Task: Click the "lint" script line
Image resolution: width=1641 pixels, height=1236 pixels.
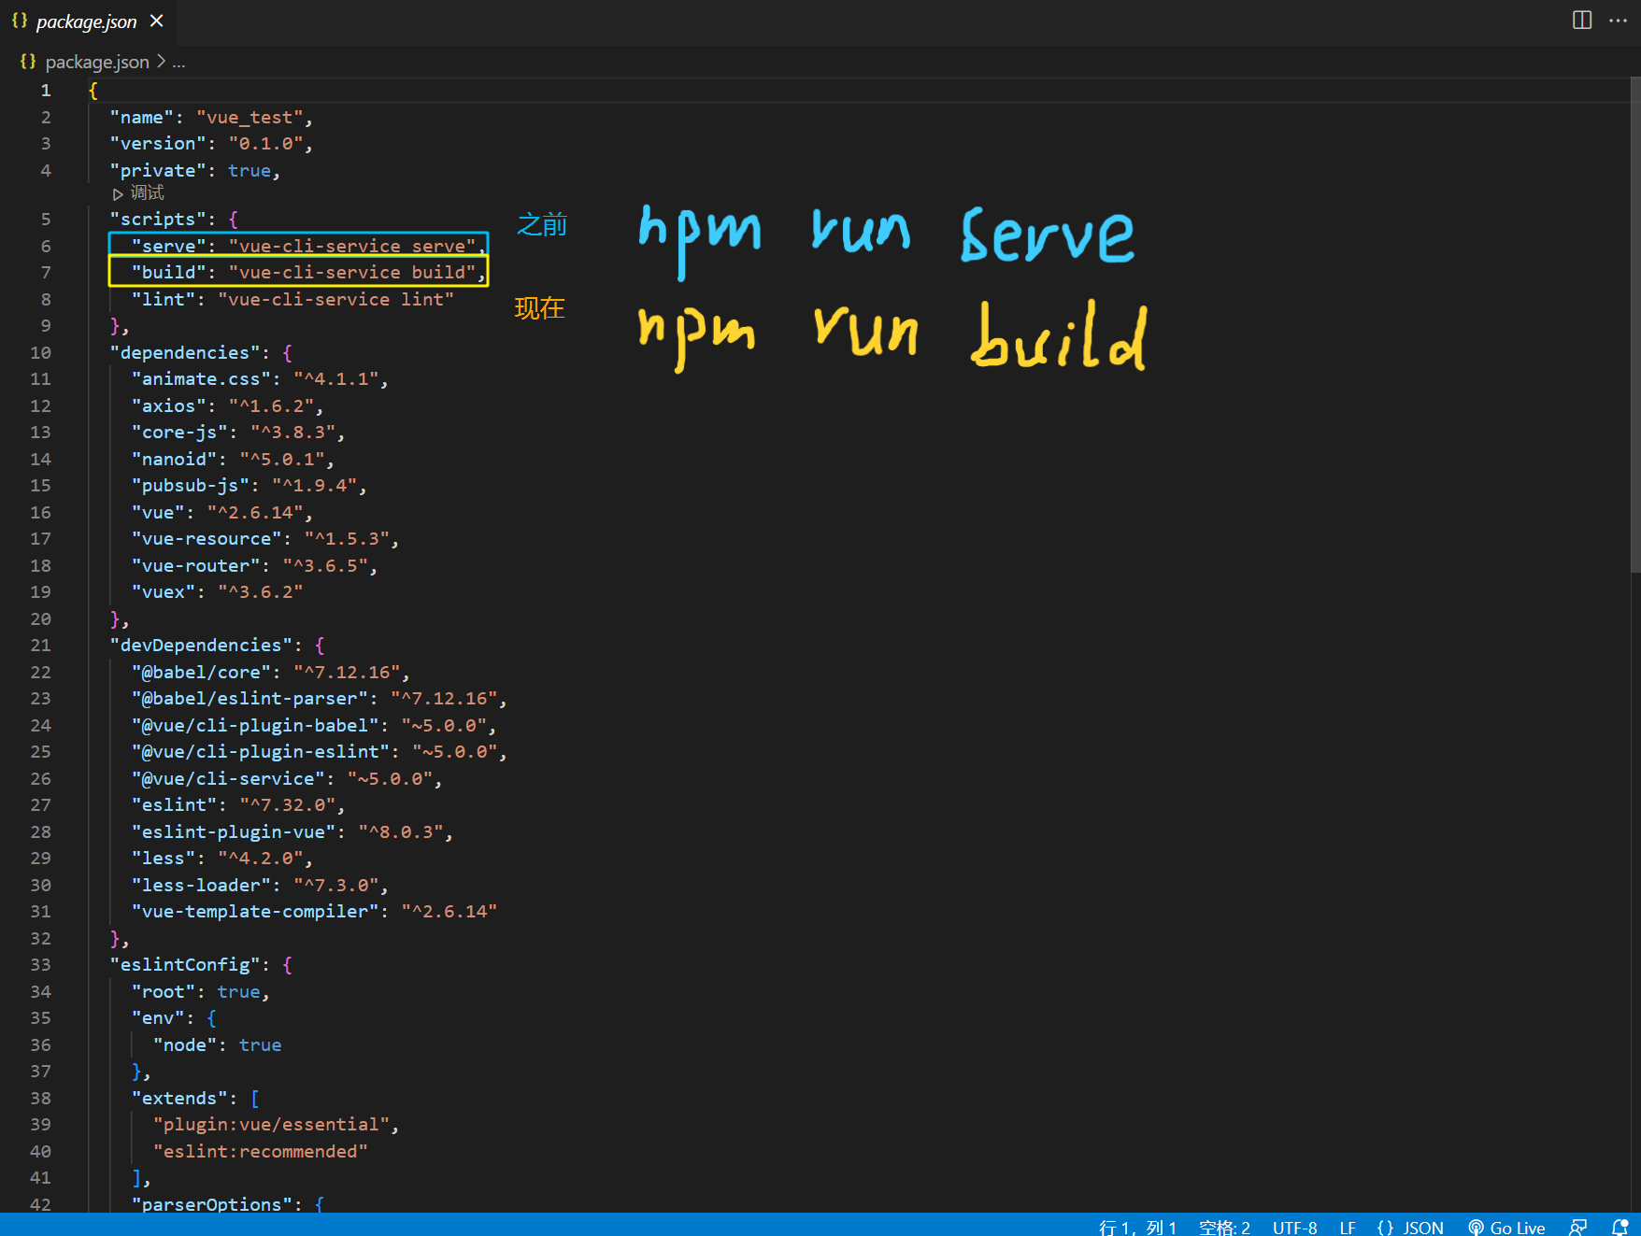Action: coord(293,299)
